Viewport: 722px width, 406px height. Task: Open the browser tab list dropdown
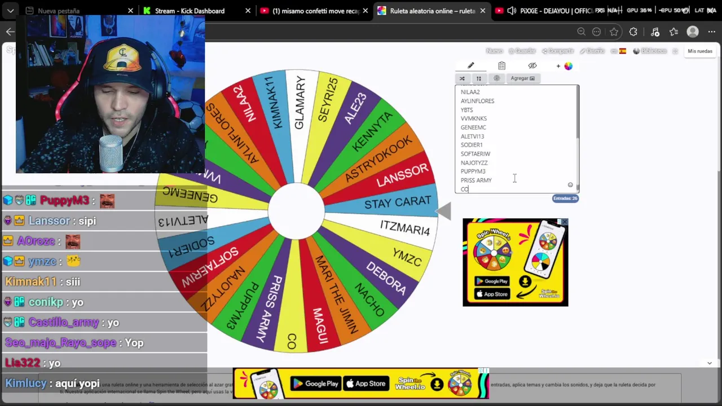coord(10,11)
